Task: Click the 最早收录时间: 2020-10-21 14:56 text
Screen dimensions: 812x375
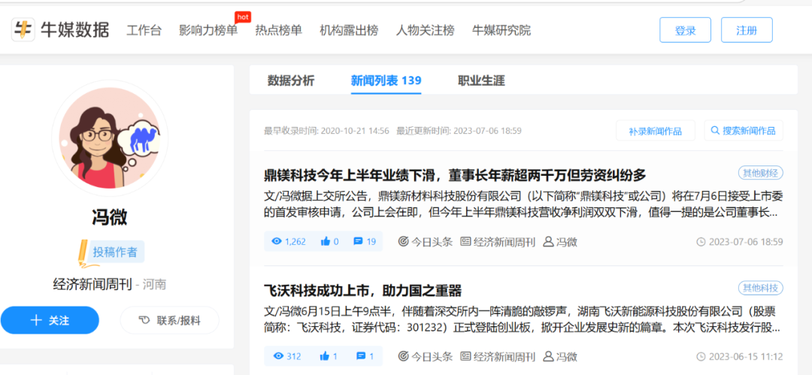Action: click(326, 131)
